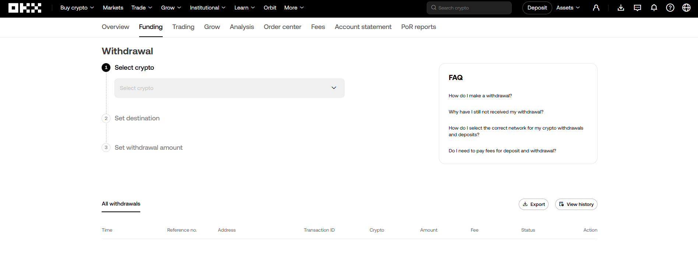Open the Select crypto dropdown
The width and height of the screenshot is (698, 272).
(229, 88)
